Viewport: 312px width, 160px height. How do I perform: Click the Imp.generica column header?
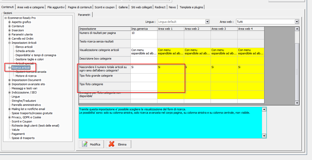pos(144,29)
